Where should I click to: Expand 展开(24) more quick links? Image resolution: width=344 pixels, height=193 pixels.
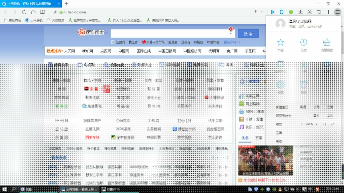pyautogui.click(x=232, y=42)
